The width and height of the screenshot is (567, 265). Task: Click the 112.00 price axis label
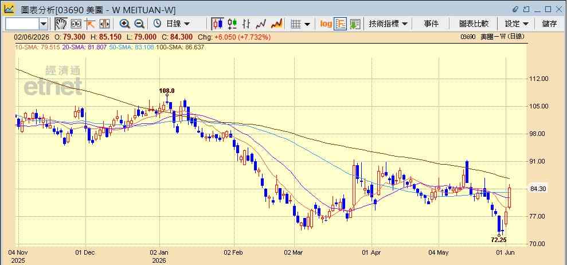pos(539,79)
